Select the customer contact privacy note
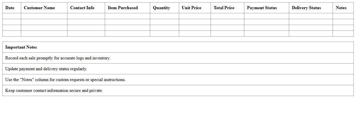Image resolution: width=356 pixels, height=139 pixels. pos(54,90)
